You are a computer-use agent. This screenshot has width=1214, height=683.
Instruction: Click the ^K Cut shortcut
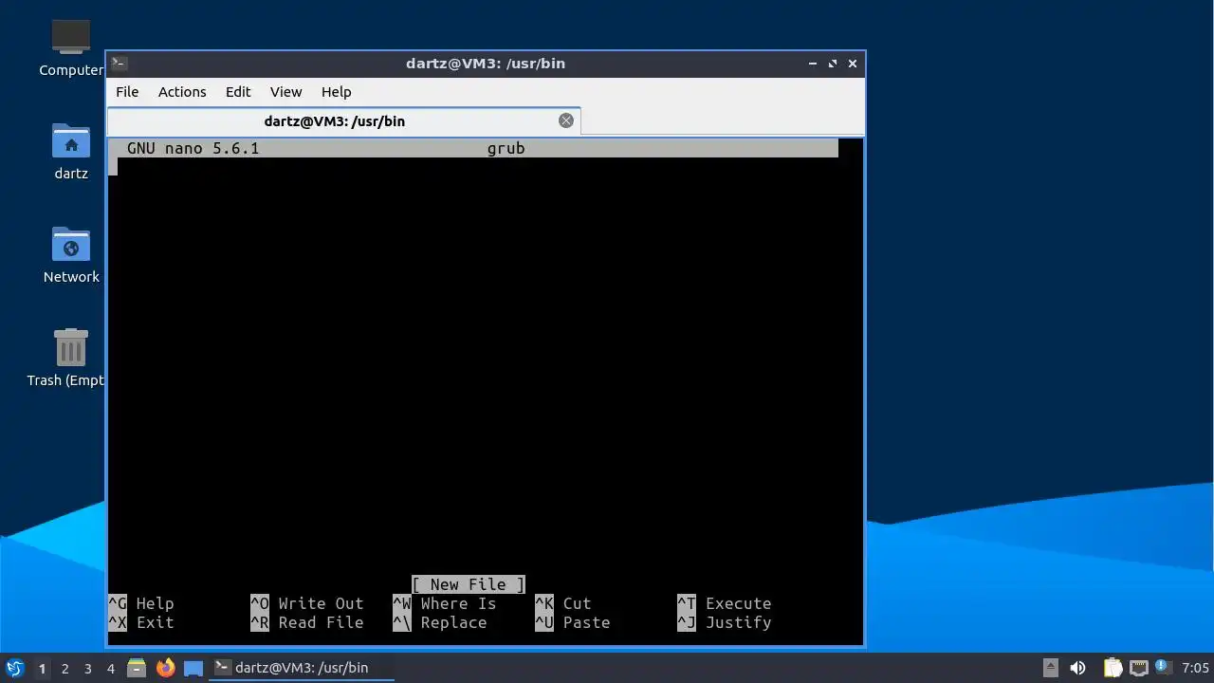tap(563, 603)
